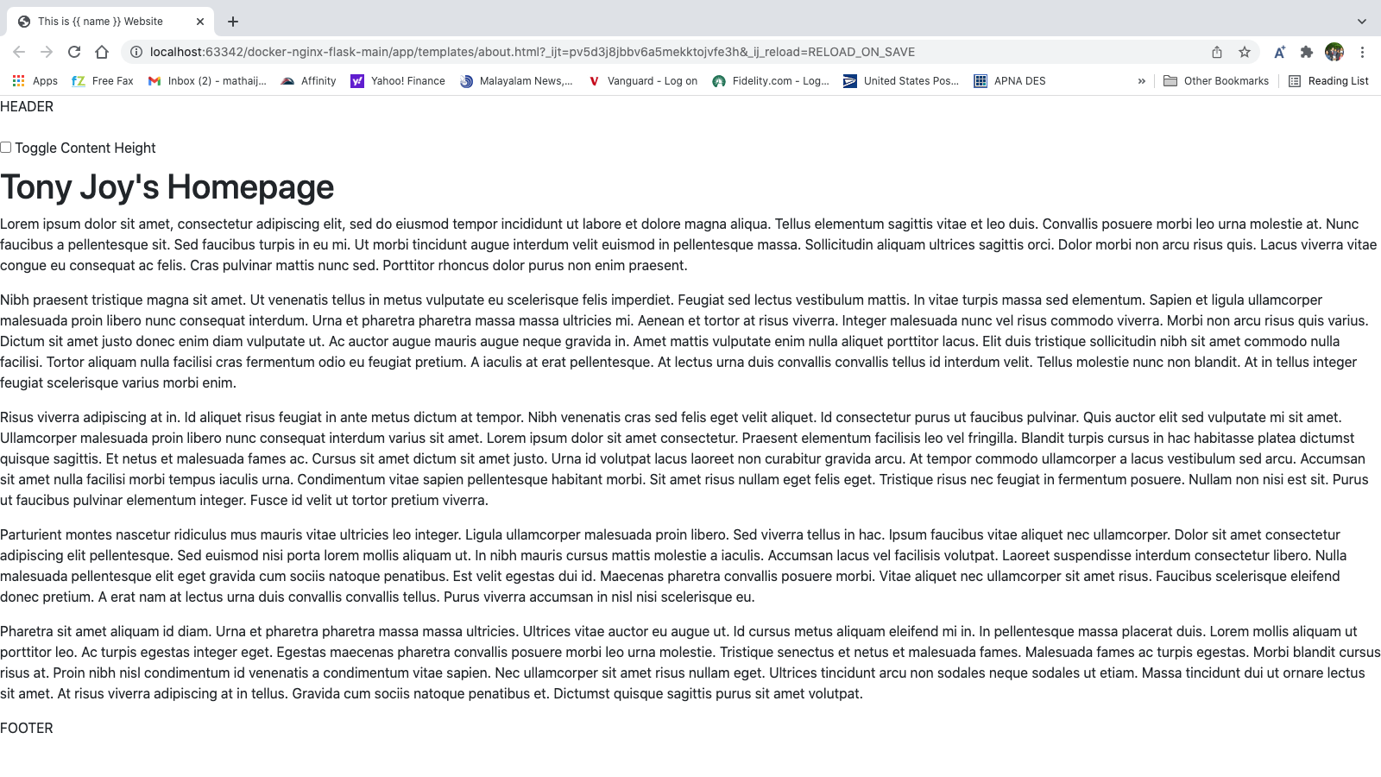The image size is (1381, 777).
Task: Open the Free Fax bookmark
Action: click(103, 81)
